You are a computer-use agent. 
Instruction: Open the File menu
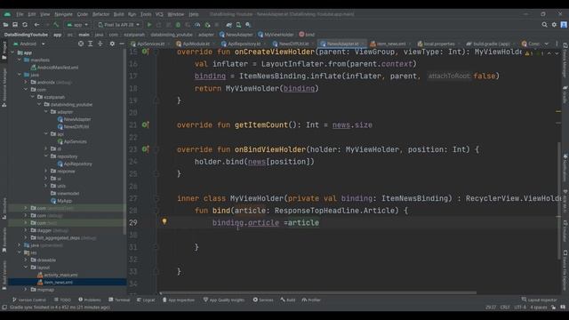[x=20, y=14]
